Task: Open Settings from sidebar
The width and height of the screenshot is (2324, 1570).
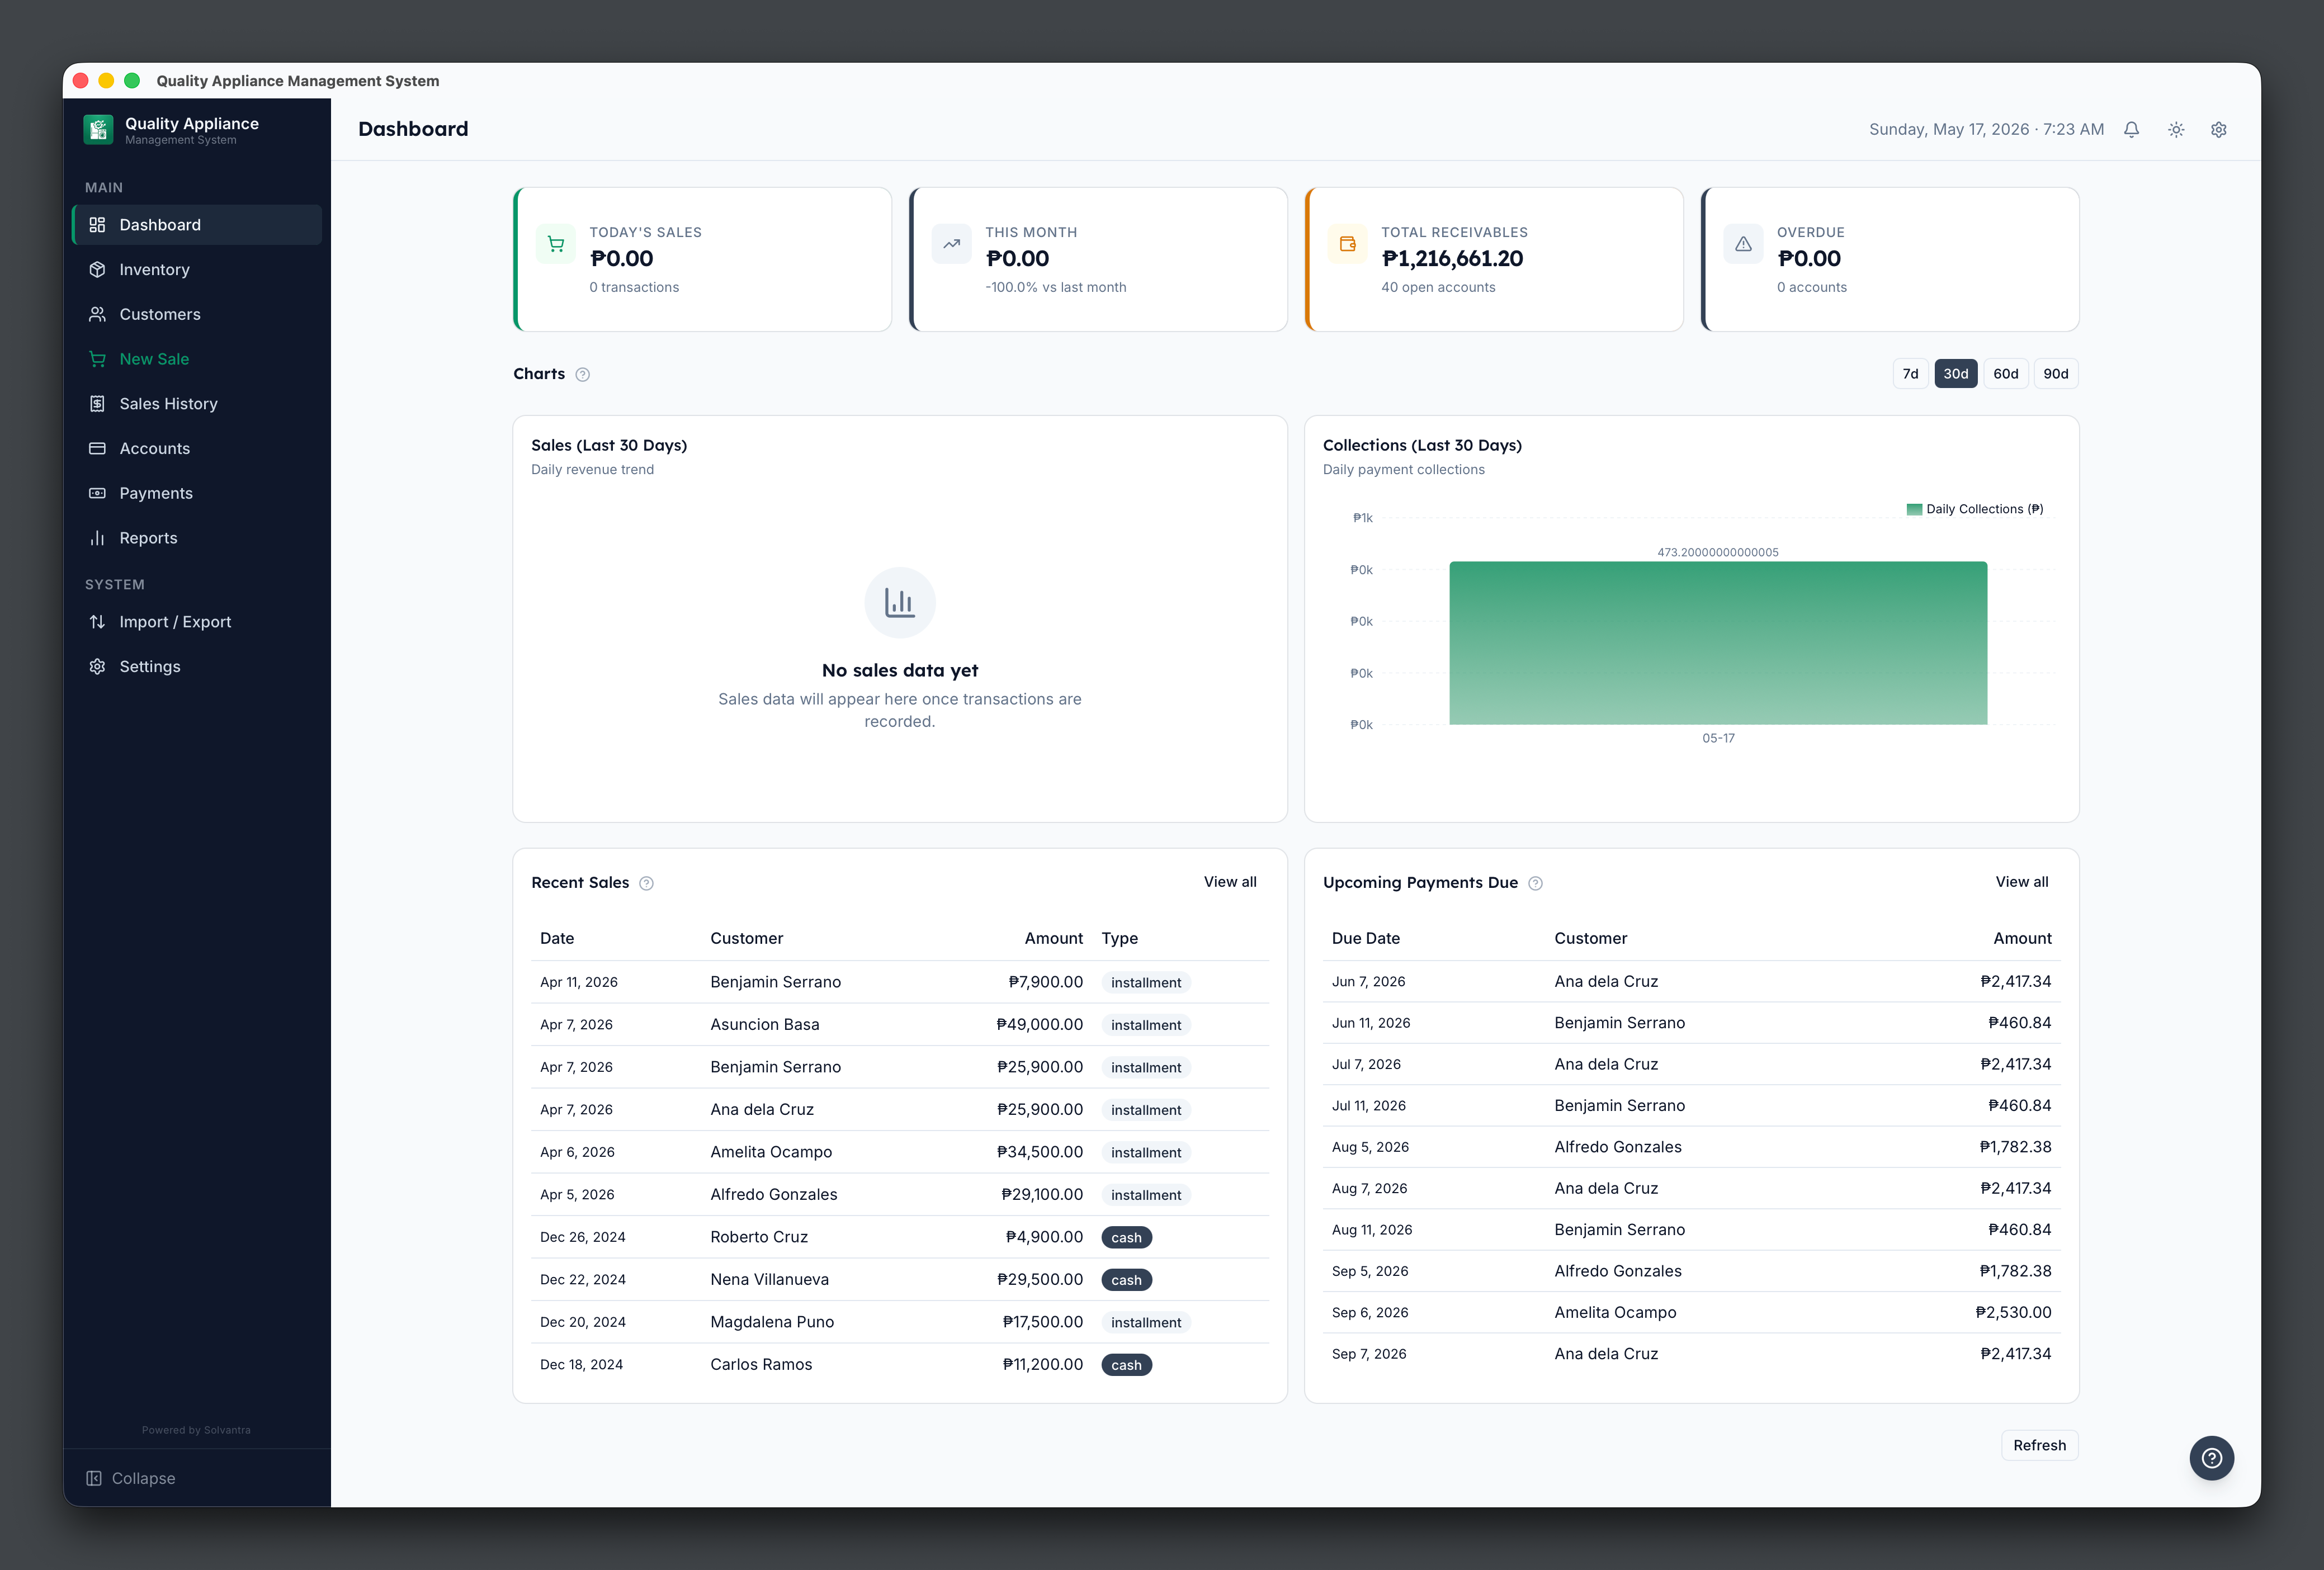Action: [197, 667]
